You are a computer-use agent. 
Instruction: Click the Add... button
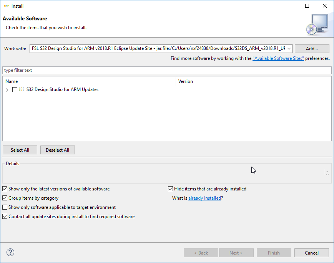[312, 48]
